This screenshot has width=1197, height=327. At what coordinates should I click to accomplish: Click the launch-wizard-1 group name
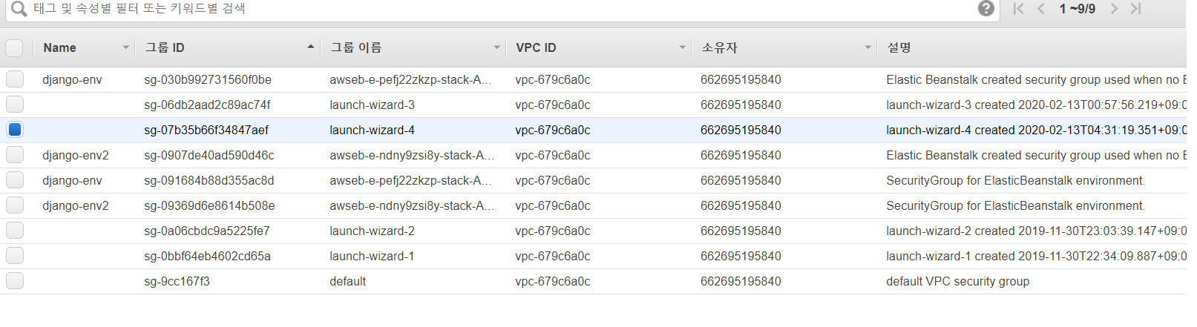[372, 256]
